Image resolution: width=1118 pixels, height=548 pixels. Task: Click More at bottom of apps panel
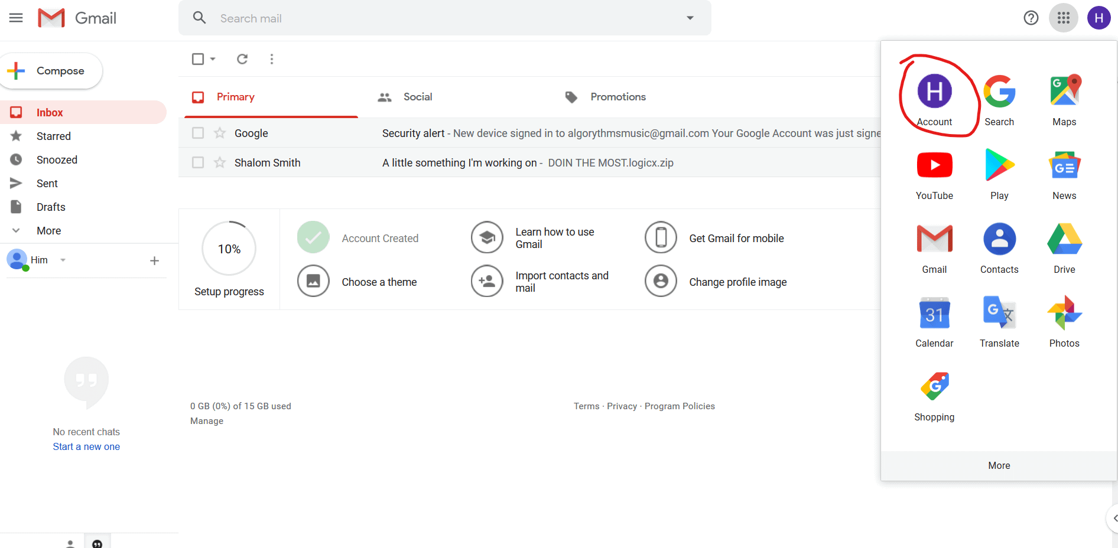[999, 465]
